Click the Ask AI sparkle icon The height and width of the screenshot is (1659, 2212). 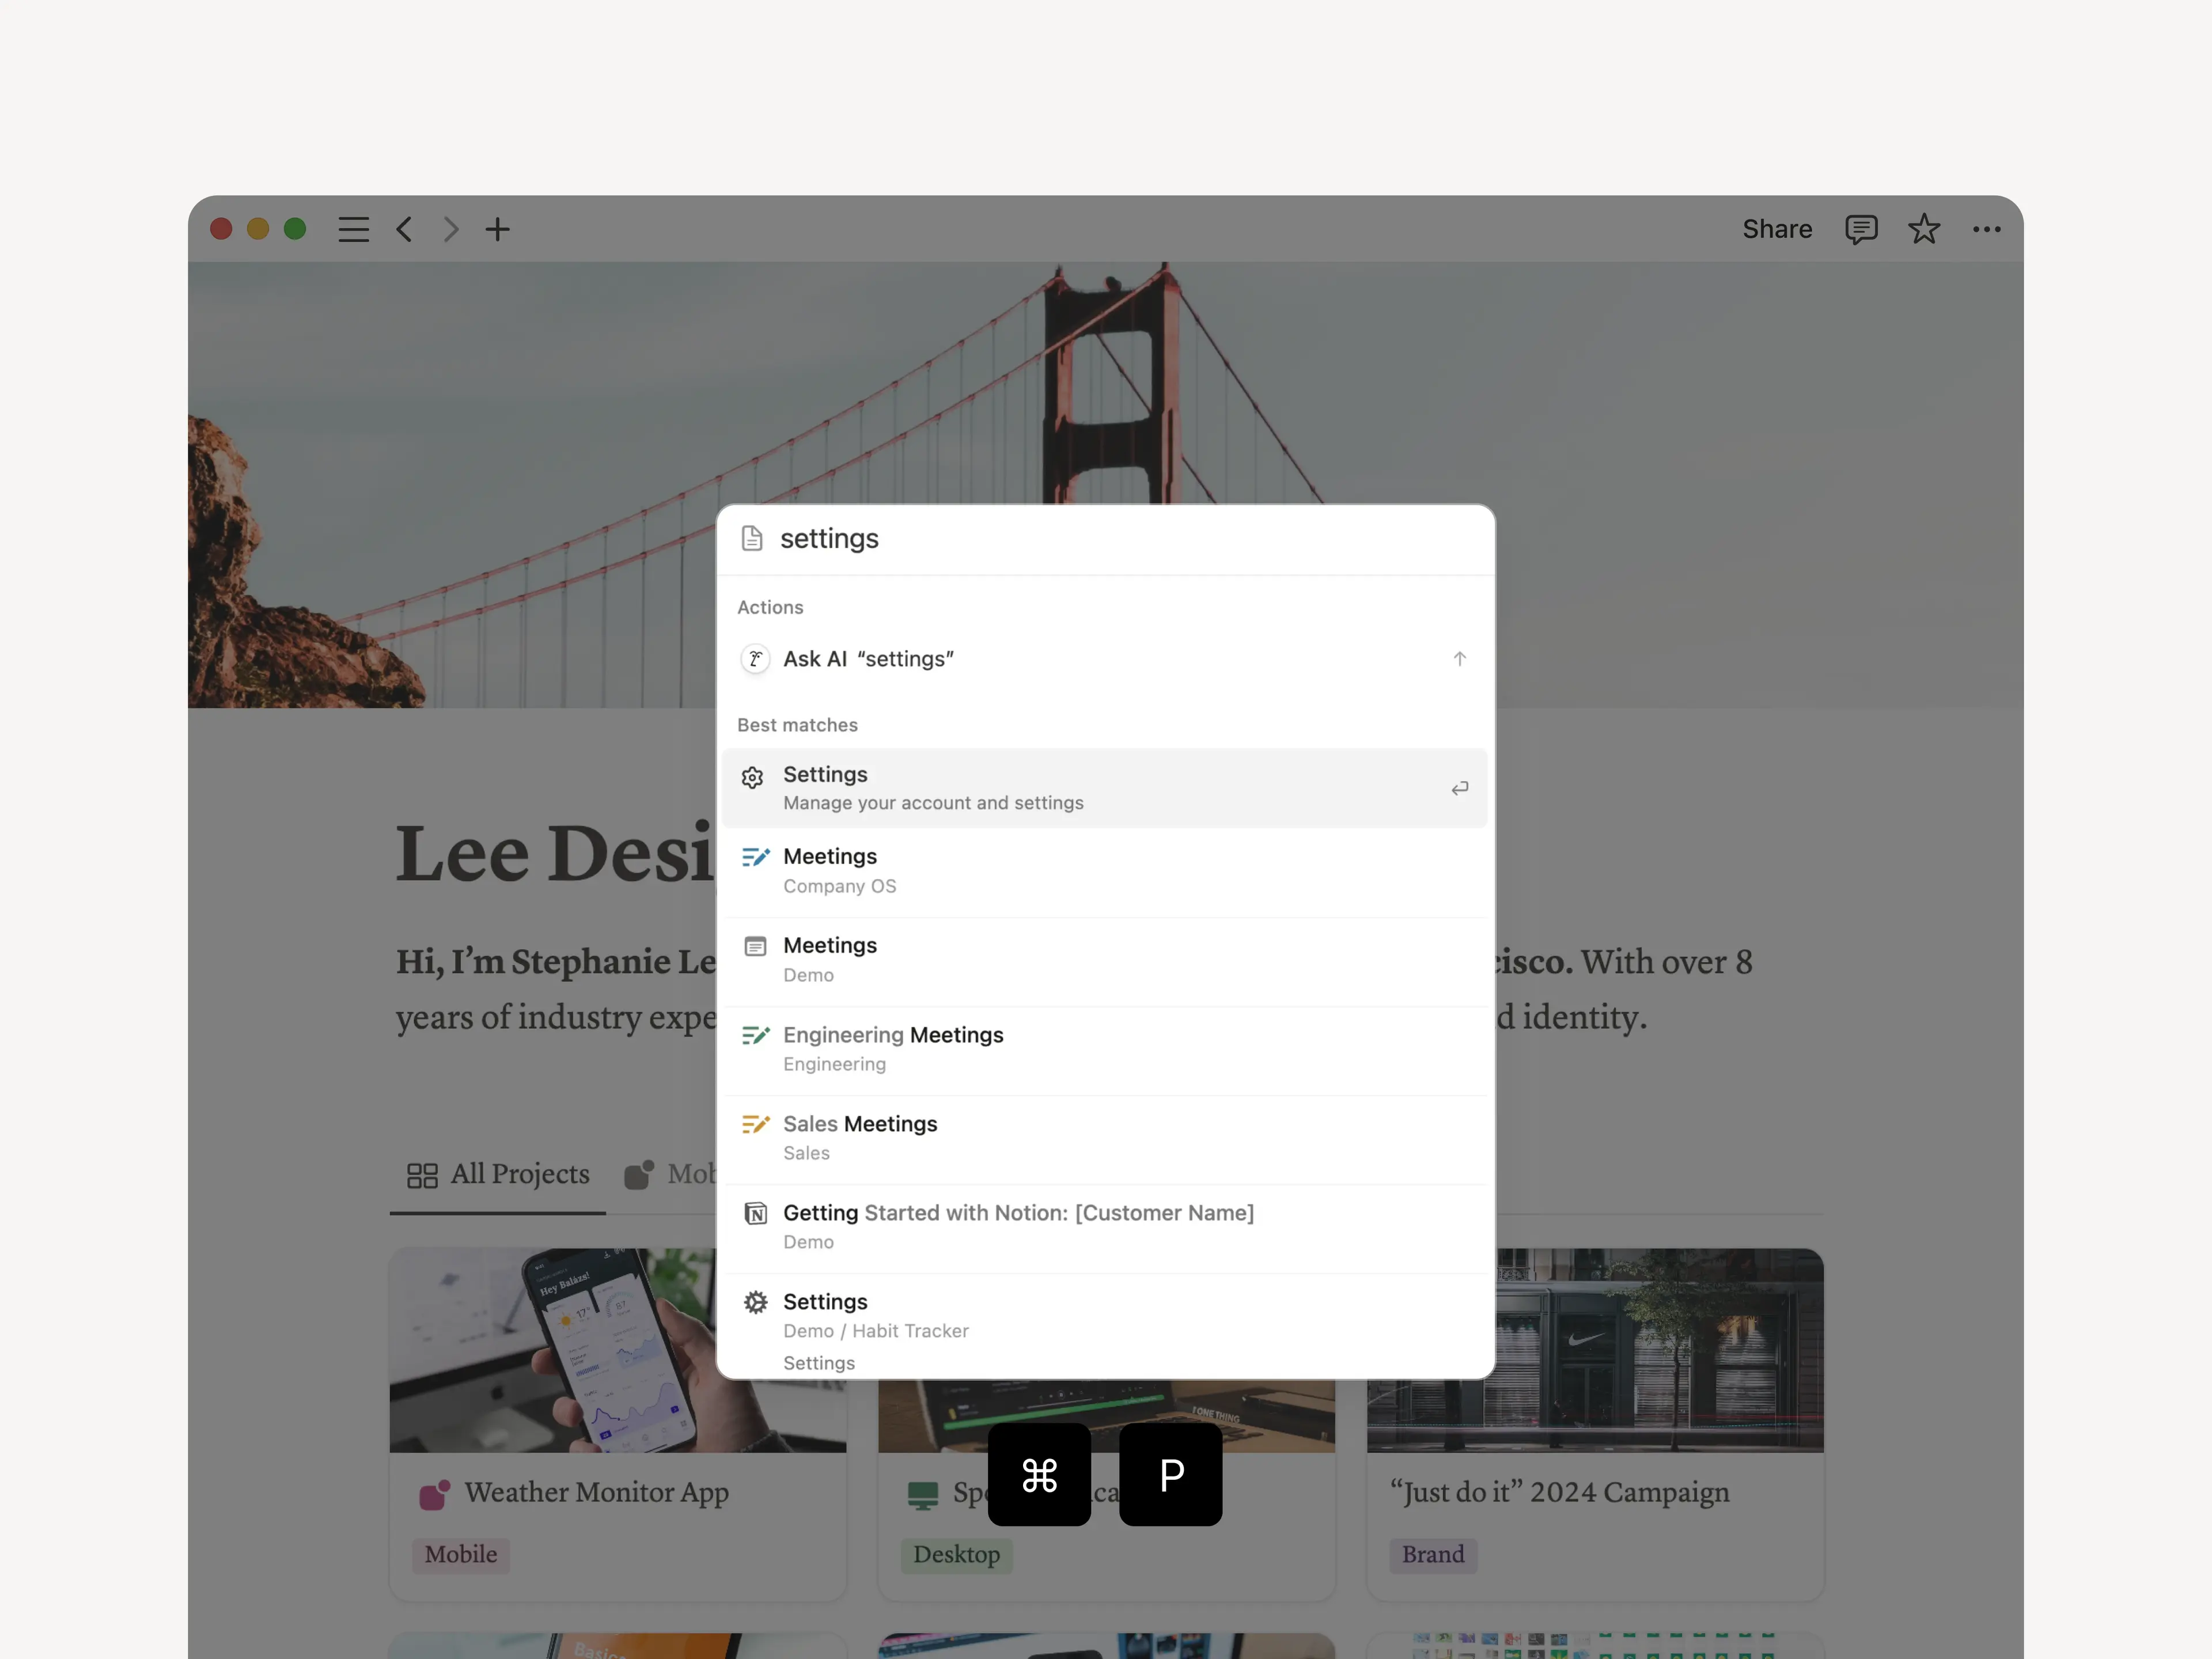(x=755, y=658)
